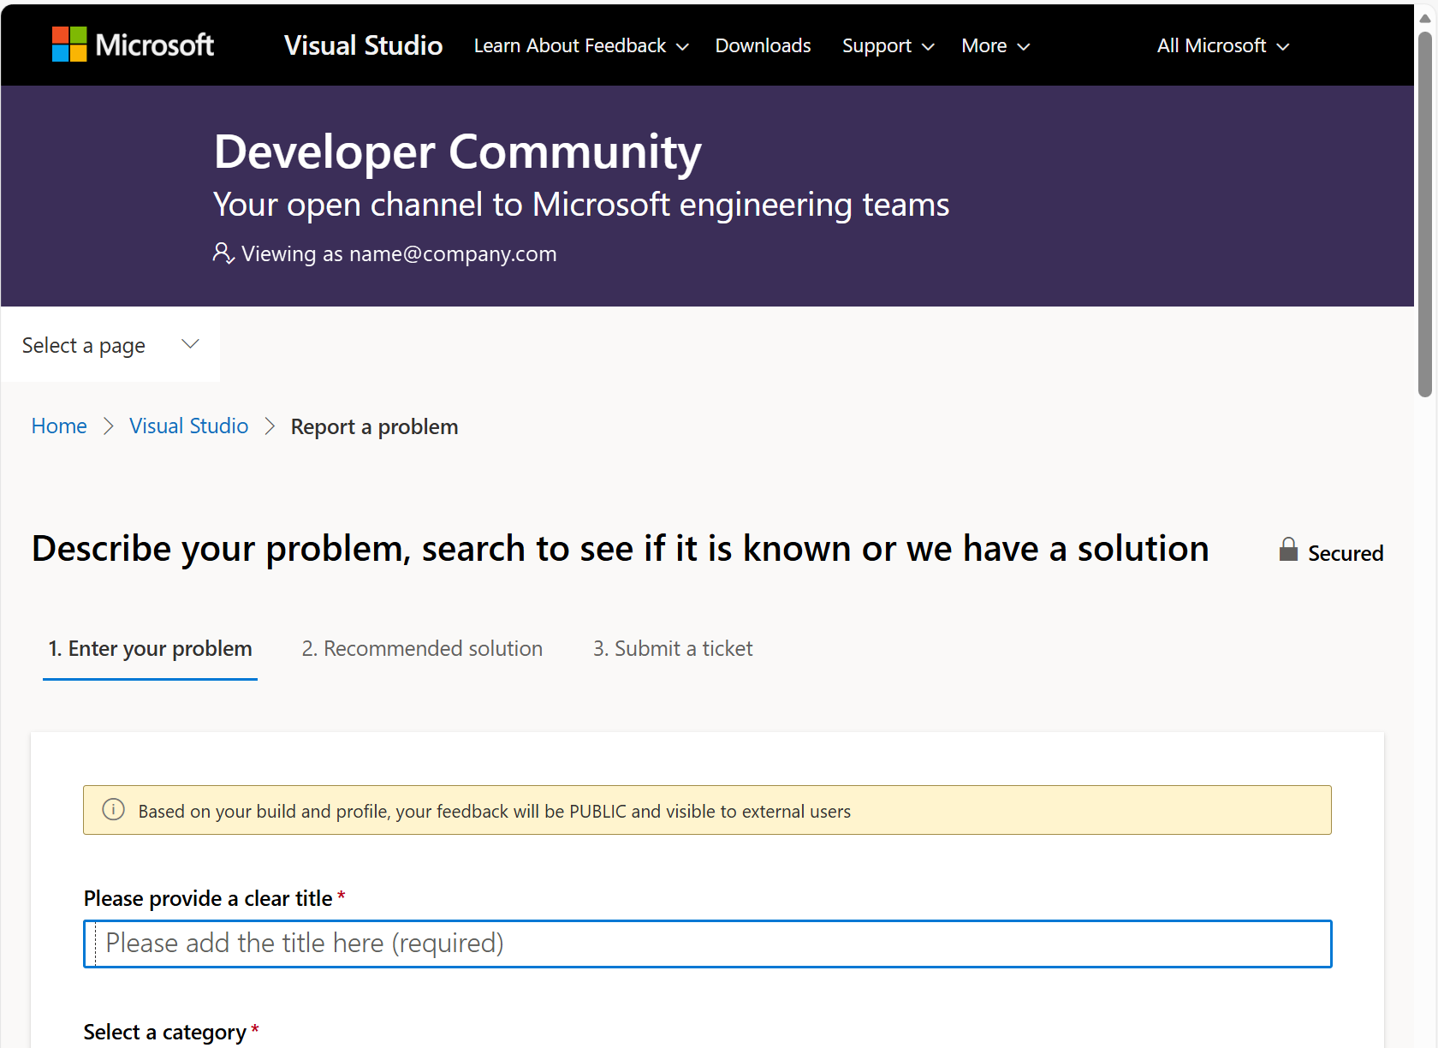Go to Home via the breadcrumb

(x=58, y=426)
